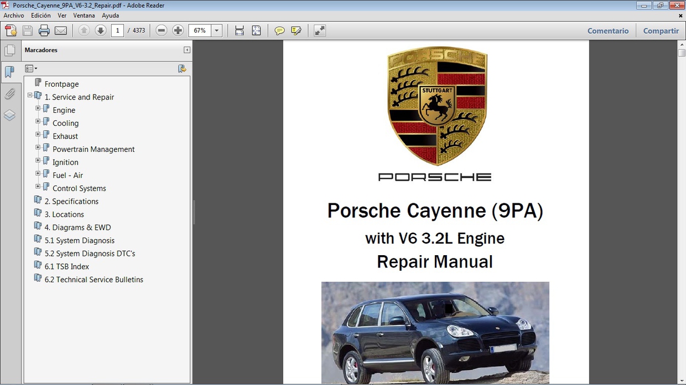Click the page number input field

(x=117, y=30)
